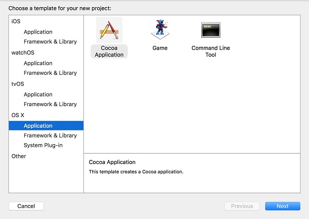Click the 'This template creates a Cocoa application' text
This screenshot has height=219, width=309.
[x=136, y=172]
